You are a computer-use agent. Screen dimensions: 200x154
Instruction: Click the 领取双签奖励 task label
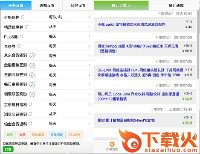pos(15,94)
